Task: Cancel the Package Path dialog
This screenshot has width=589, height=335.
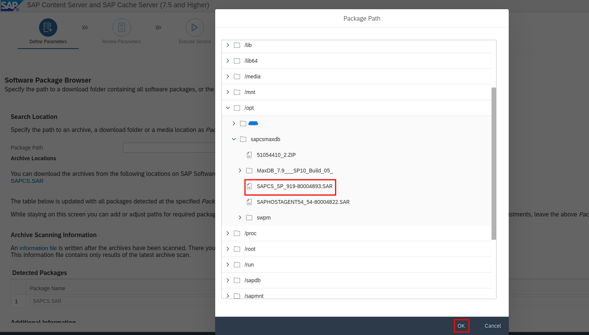Action: [x=492, y=326]
